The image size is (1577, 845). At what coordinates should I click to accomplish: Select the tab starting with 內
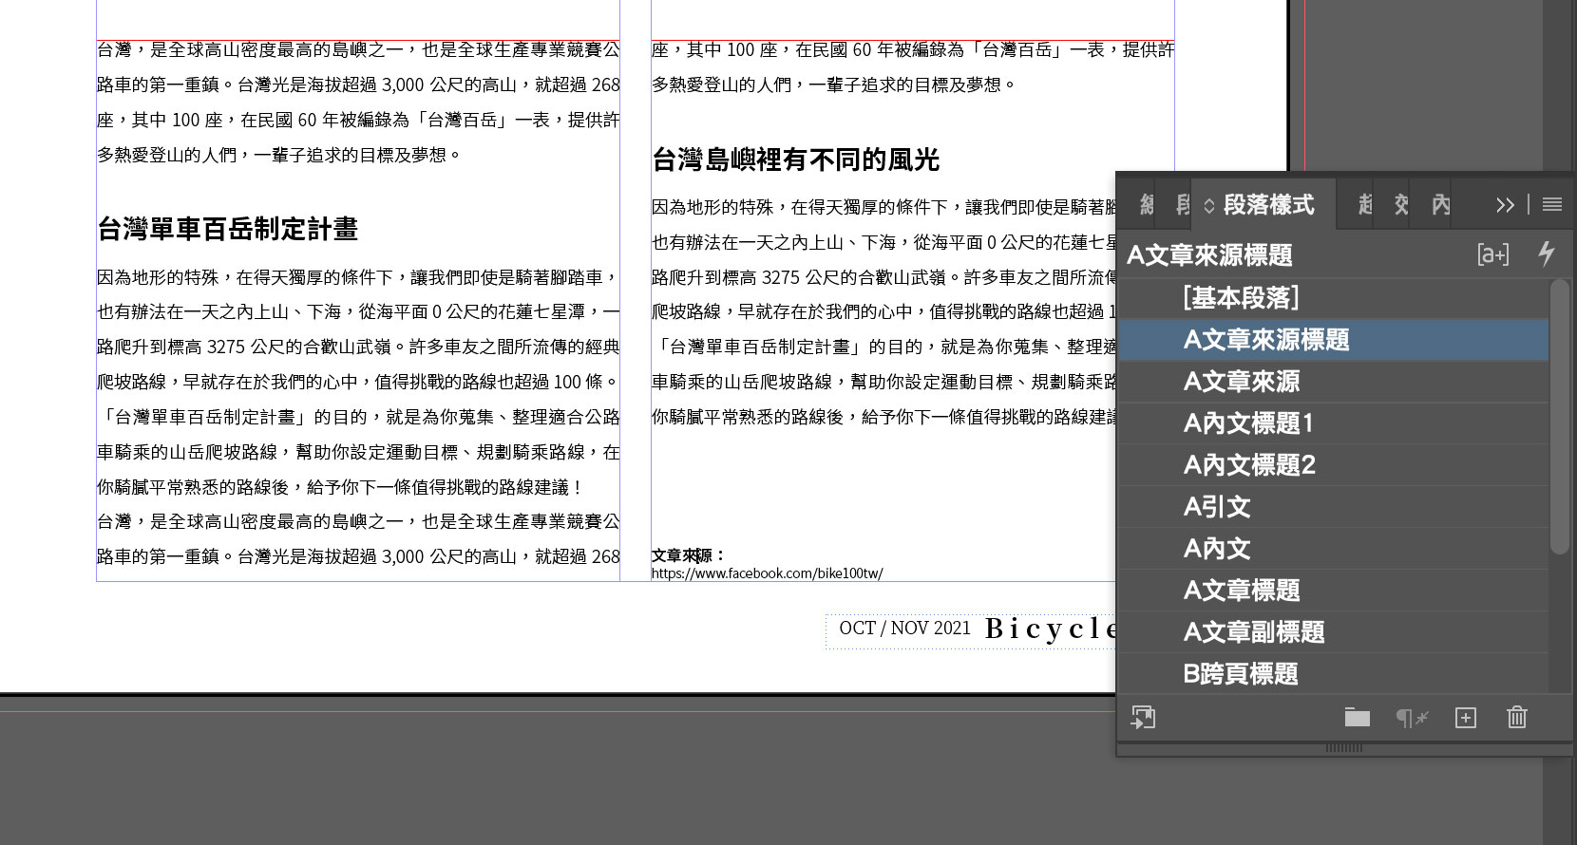1440,204
